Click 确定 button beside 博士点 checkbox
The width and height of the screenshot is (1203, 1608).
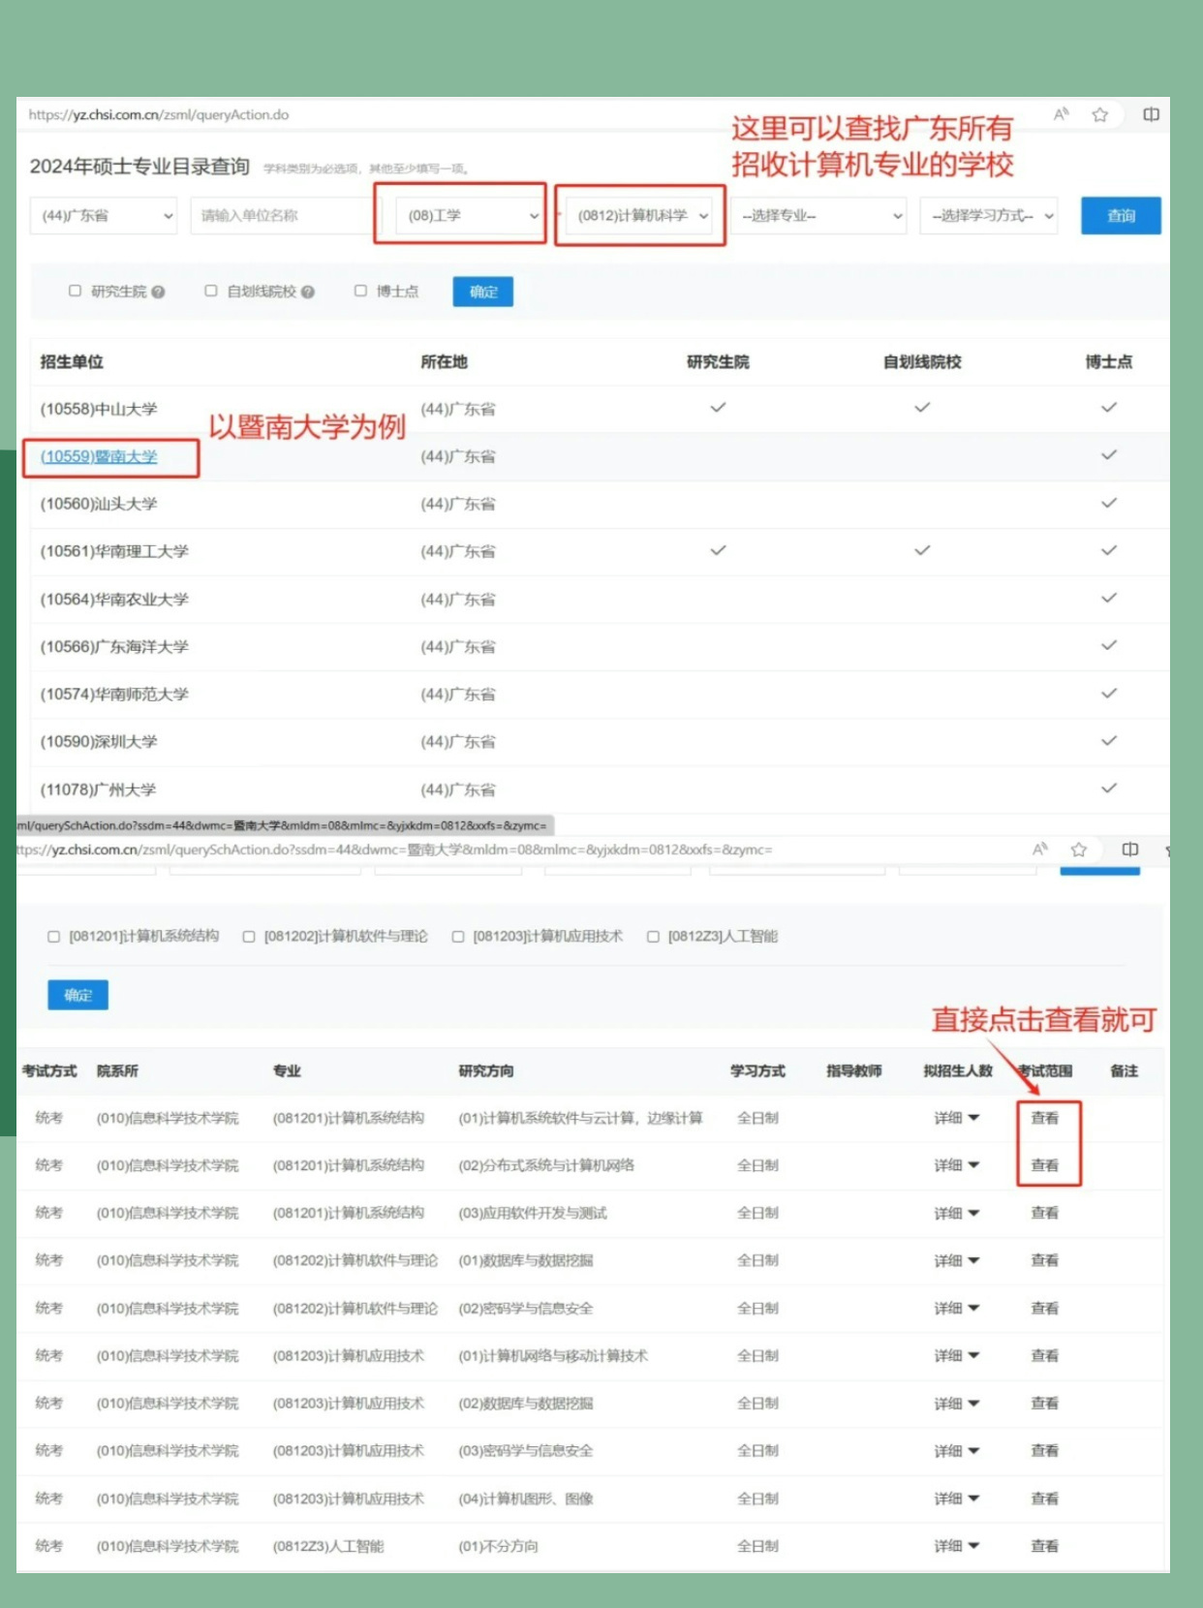tap(483, 292)
